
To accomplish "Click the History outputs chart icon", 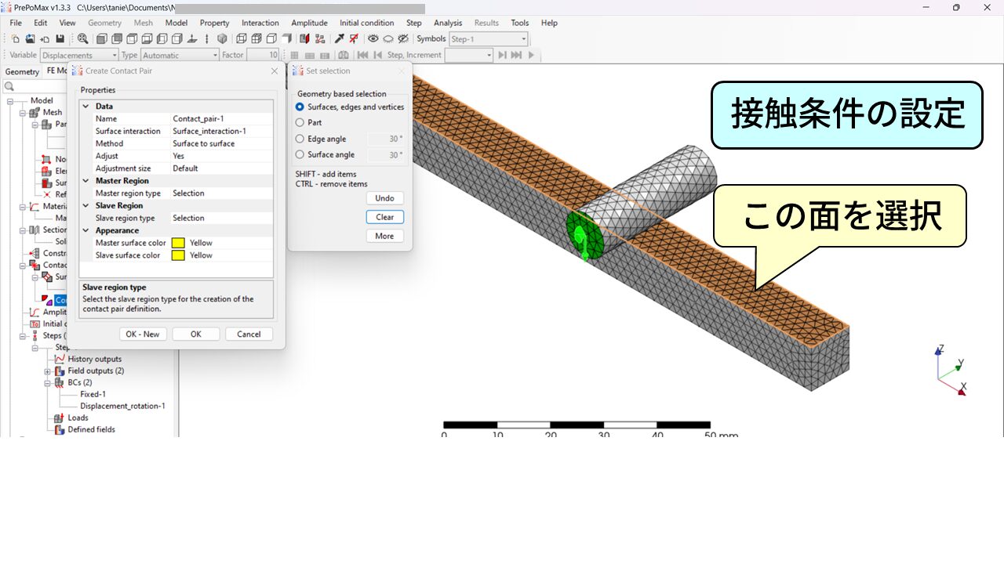I will coord(60,360).
